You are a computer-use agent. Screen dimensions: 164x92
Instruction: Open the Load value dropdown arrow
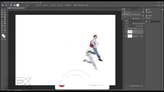49,5
